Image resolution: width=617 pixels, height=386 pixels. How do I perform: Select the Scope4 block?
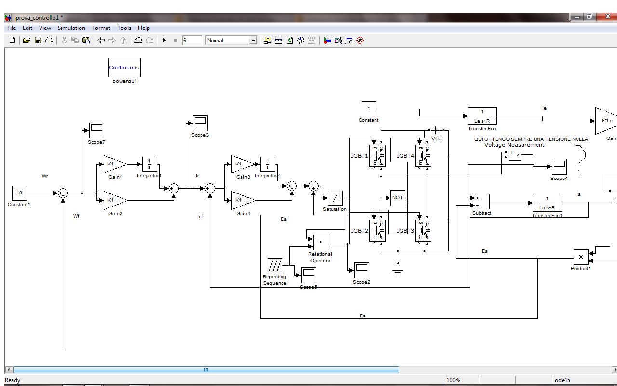(559, 166)
